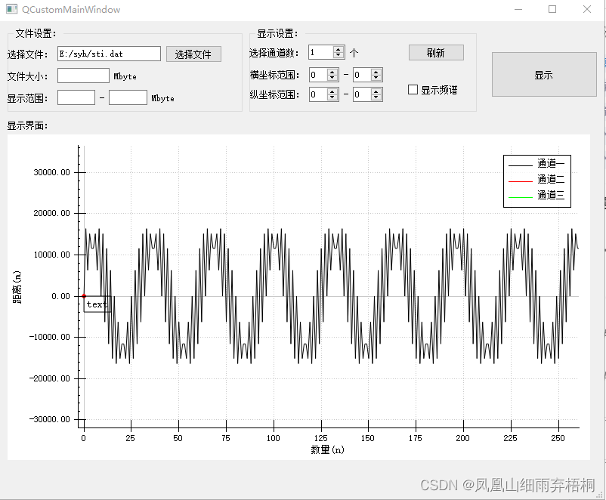Select the file path field showing E:/syh/sti.dat

pos(110,54)
